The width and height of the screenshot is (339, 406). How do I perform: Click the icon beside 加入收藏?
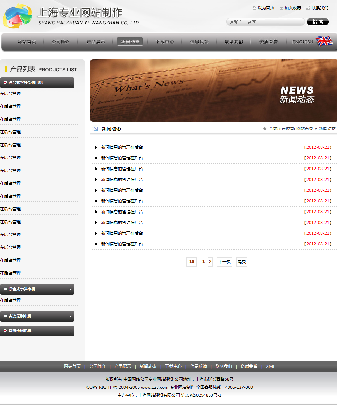(281, 8)
